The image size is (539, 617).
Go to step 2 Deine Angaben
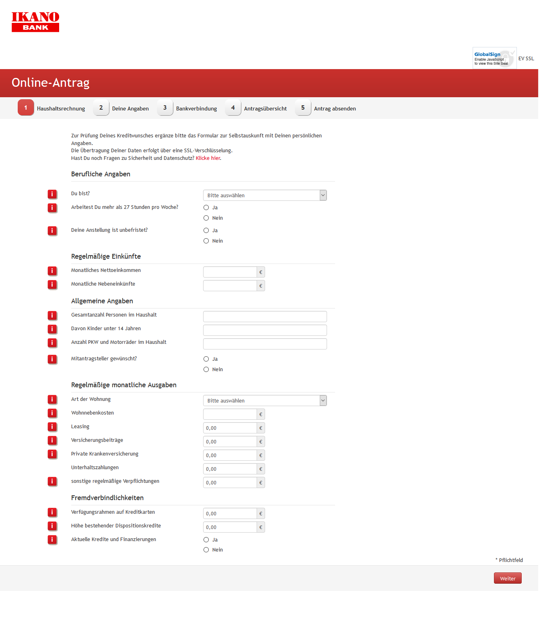coord(121,108)
